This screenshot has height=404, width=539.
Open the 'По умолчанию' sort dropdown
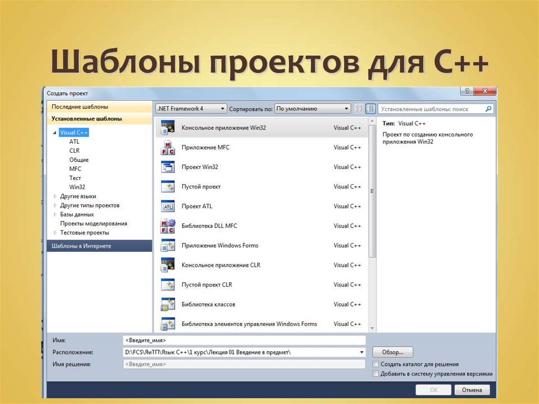(x=313, y=109)
